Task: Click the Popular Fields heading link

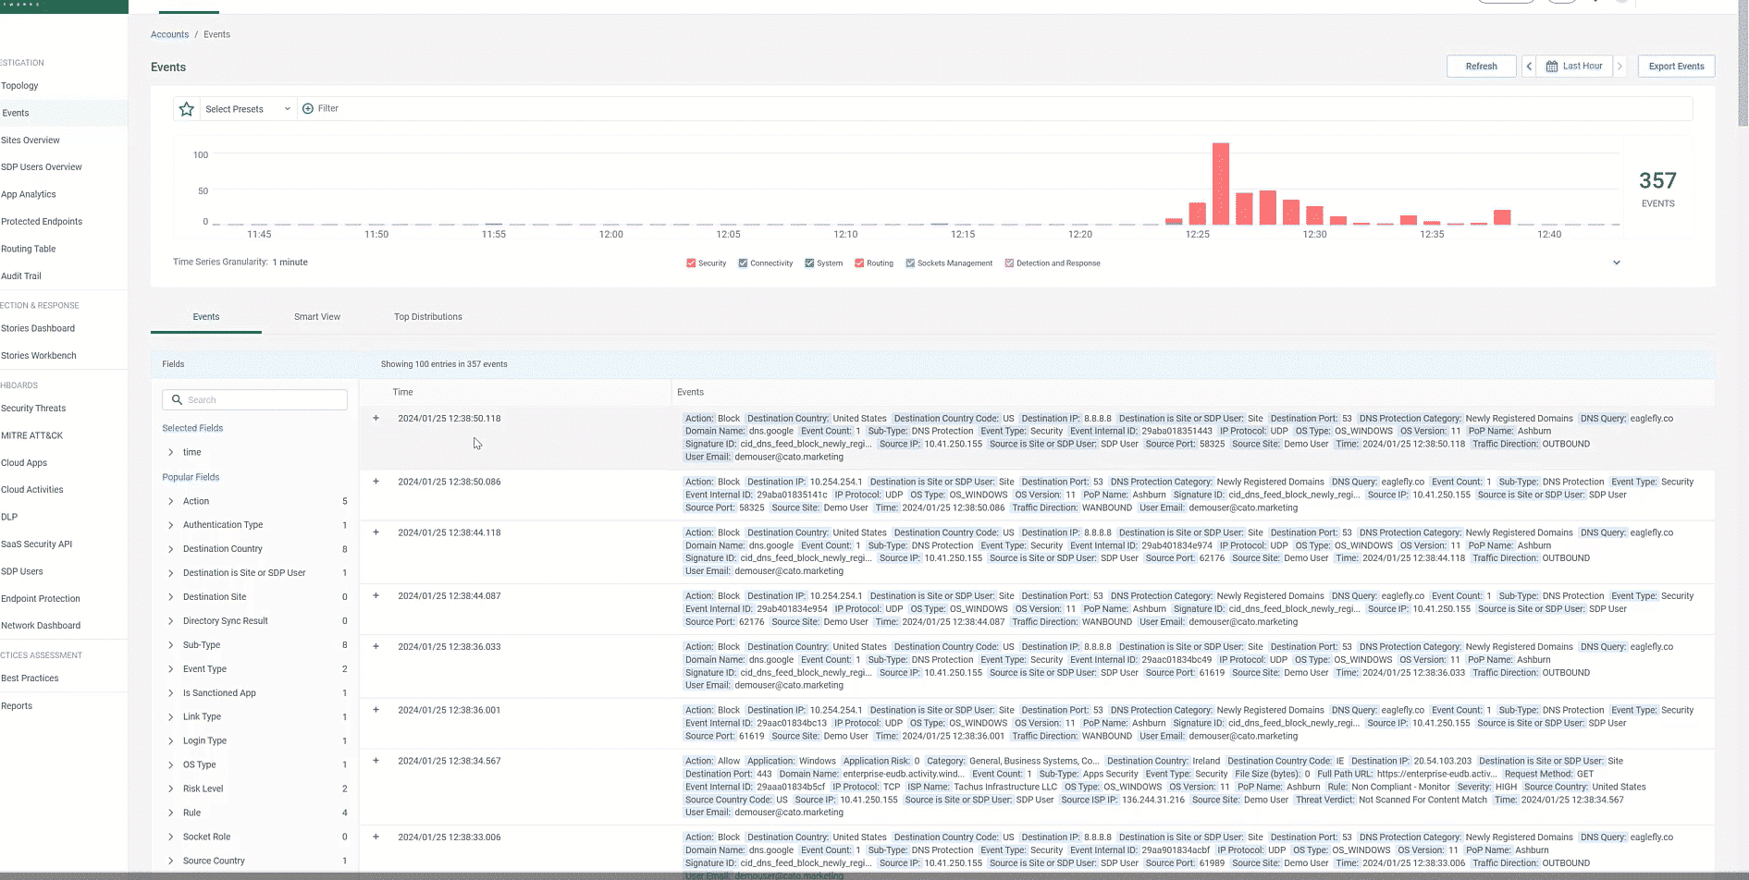Action: tap(191, 478)
